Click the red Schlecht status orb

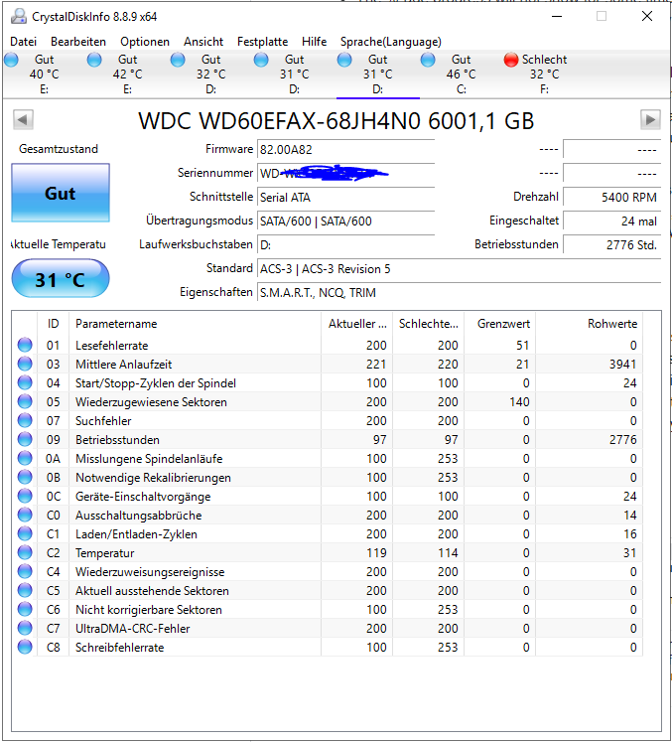tap(511, 60)
